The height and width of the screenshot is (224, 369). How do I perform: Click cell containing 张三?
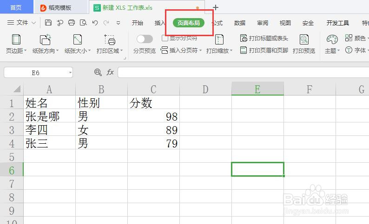coord(49,142)
